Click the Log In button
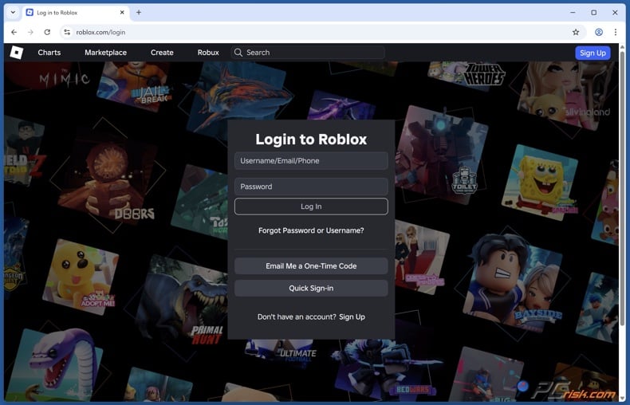Screen dimensions: 630x405 pos(311,206)
